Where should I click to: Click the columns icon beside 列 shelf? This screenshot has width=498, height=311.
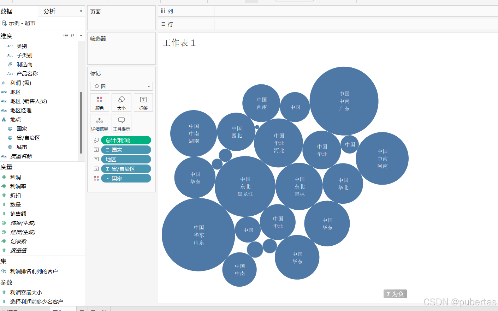163,11
